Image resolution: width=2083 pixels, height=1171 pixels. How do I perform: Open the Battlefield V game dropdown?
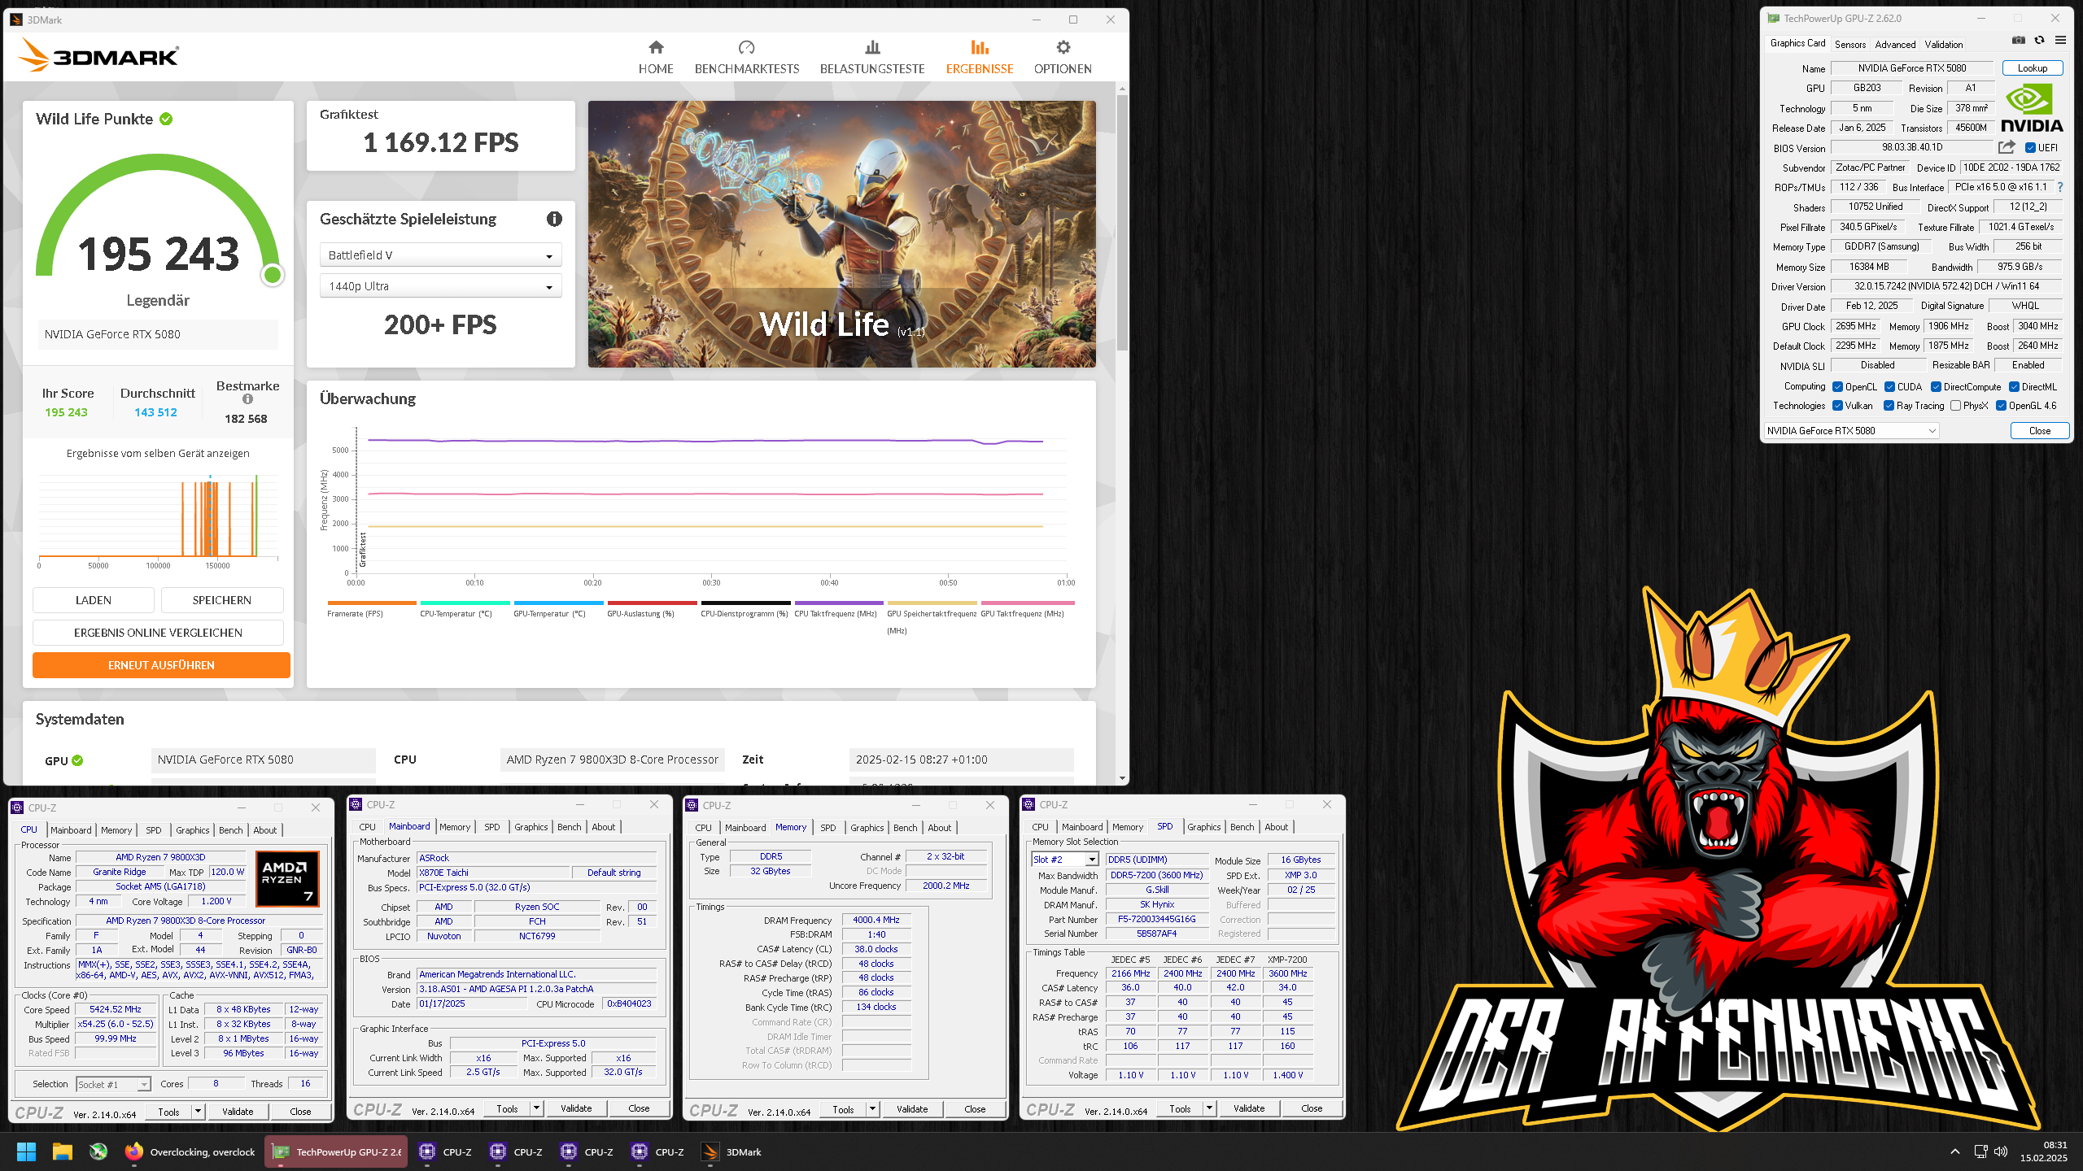[x=440, y=255]
